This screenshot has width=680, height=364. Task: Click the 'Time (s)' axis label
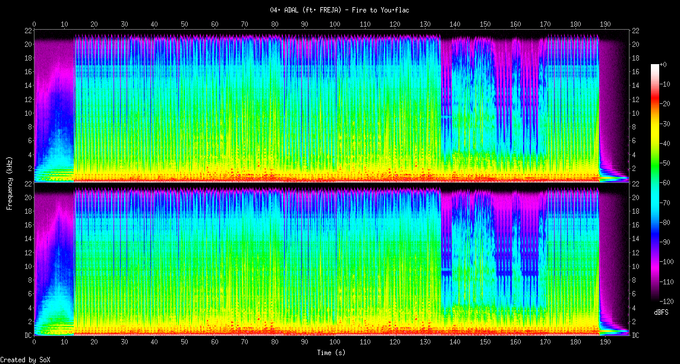(x=332, y=353)
